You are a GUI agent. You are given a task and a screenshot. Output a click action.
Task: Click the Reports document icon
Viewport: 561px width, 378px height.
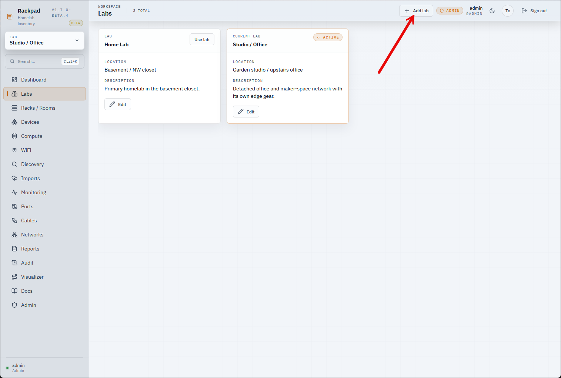(14, 249)
